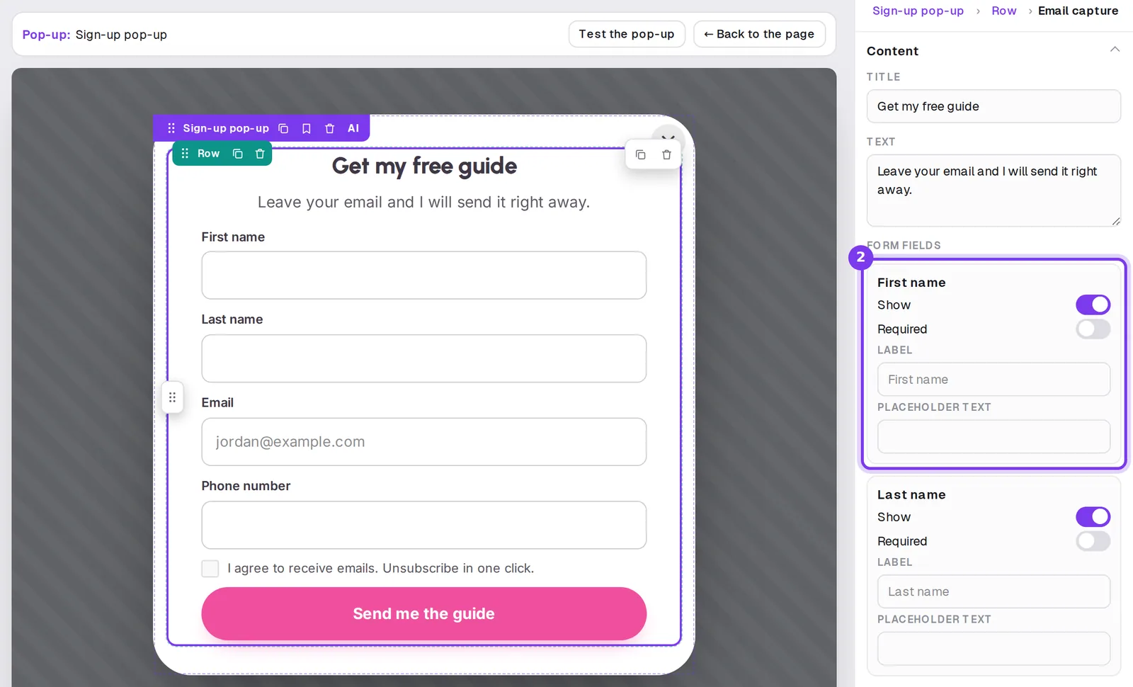
Task: Copy the Email capture element
Action: (641, 154)
